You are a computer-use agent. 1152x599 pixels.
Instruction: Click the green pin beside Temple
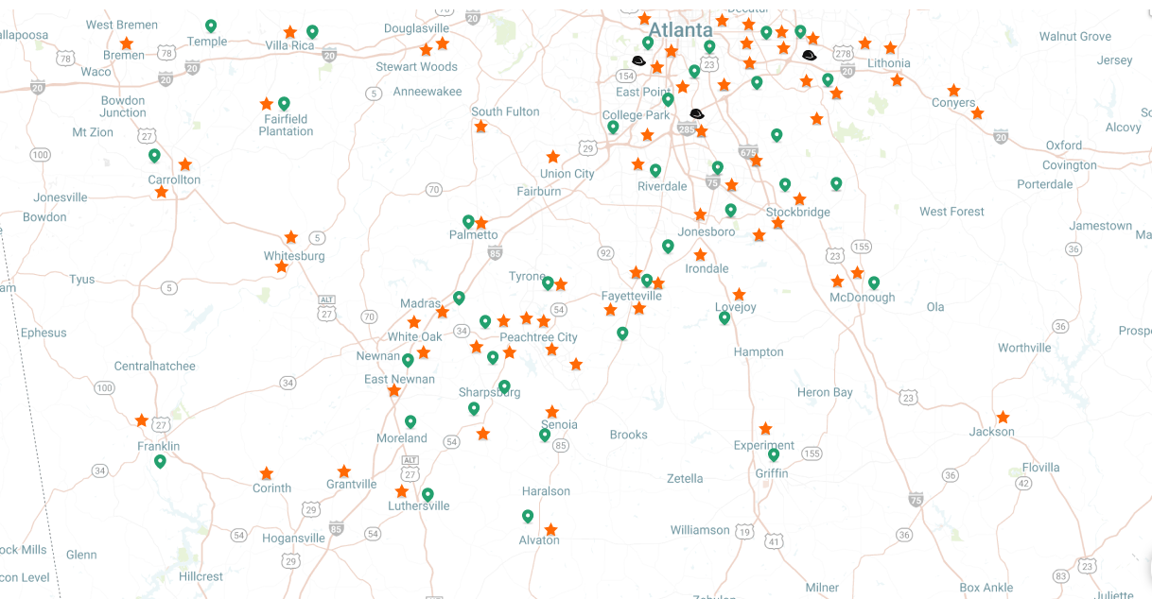(x=211, y=26)
